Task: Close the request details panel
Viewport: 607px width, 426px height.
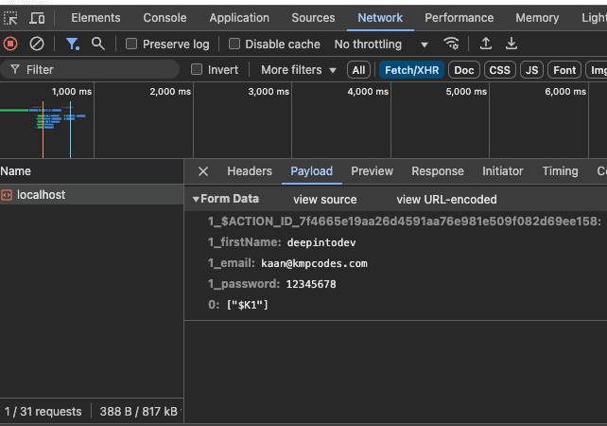Action: [203, 171]
